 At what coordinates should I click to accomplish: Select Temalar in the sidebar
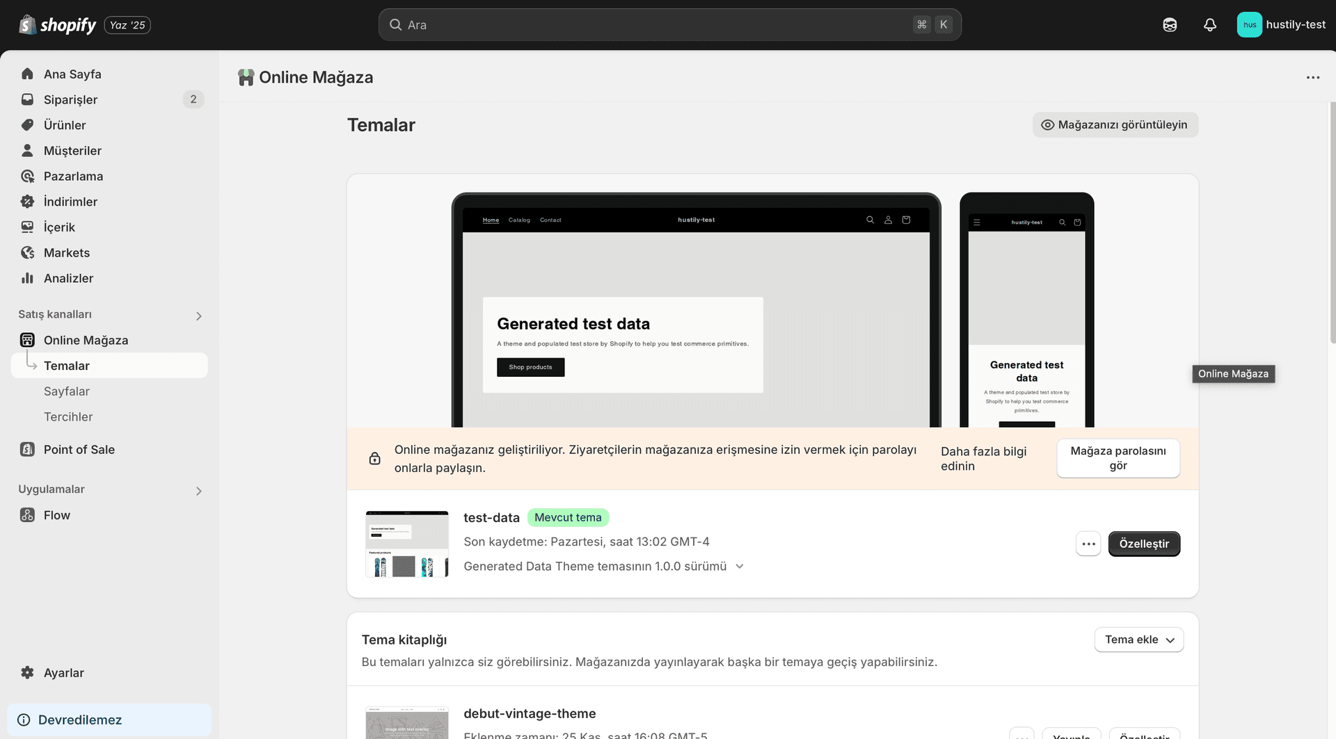click(109, 366)
